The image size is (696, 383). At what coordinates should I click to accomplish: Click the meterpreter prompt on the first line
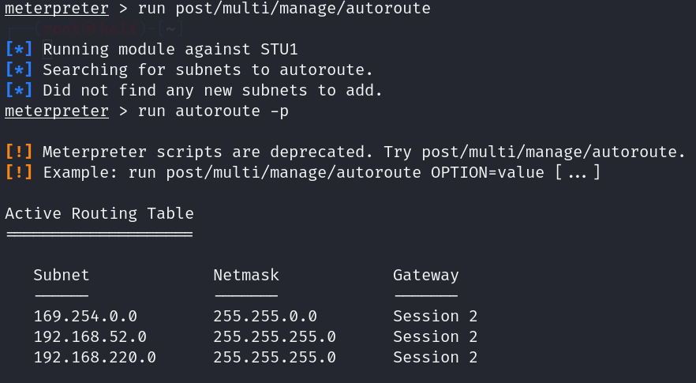click(56, 9)
